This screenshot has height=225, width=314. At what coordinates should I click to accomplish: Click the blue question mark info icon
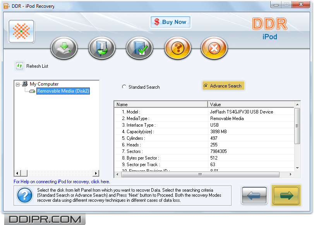[25, 195]
